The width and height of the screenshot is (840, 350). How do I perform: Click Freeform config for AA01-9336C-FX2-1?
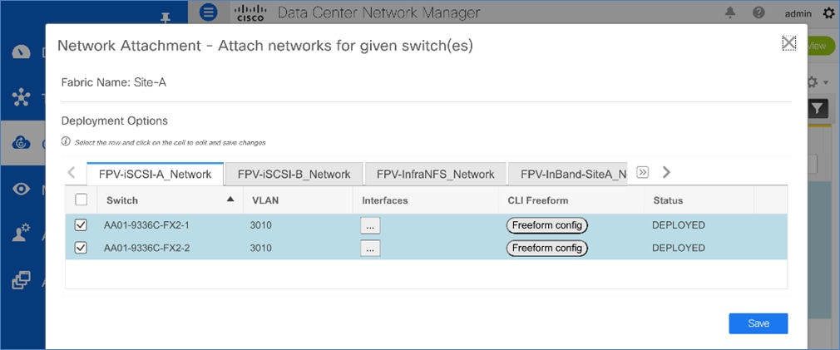pos(547,225)
